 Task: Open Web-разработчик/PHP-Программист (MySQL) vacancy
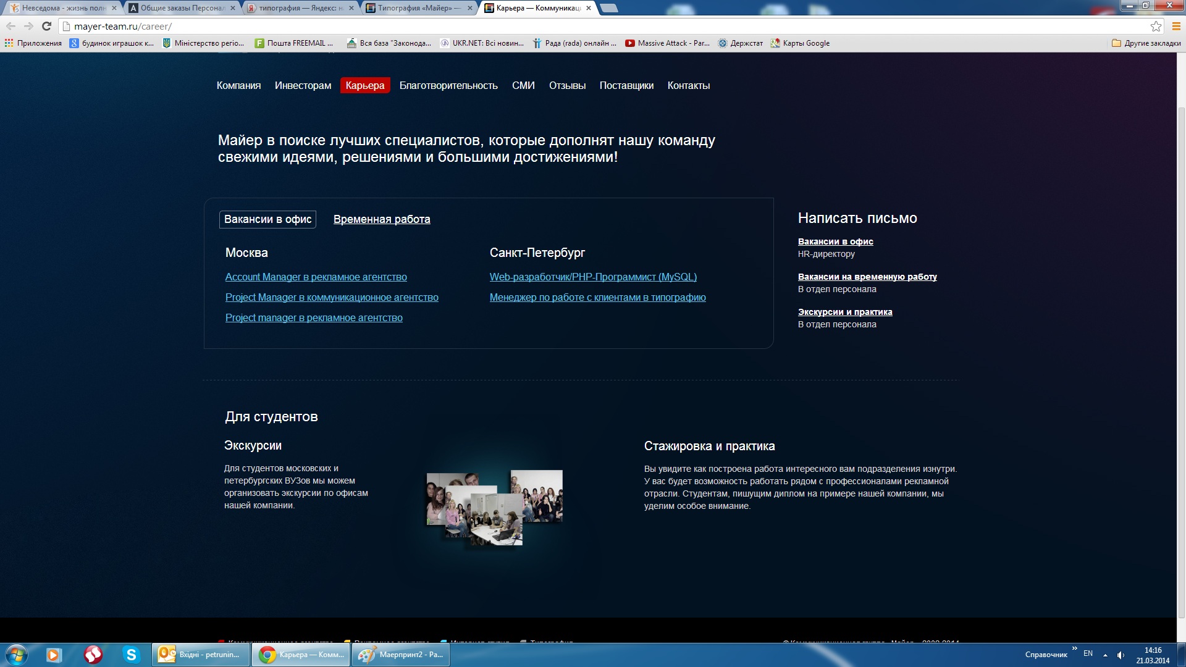point(593,277)
